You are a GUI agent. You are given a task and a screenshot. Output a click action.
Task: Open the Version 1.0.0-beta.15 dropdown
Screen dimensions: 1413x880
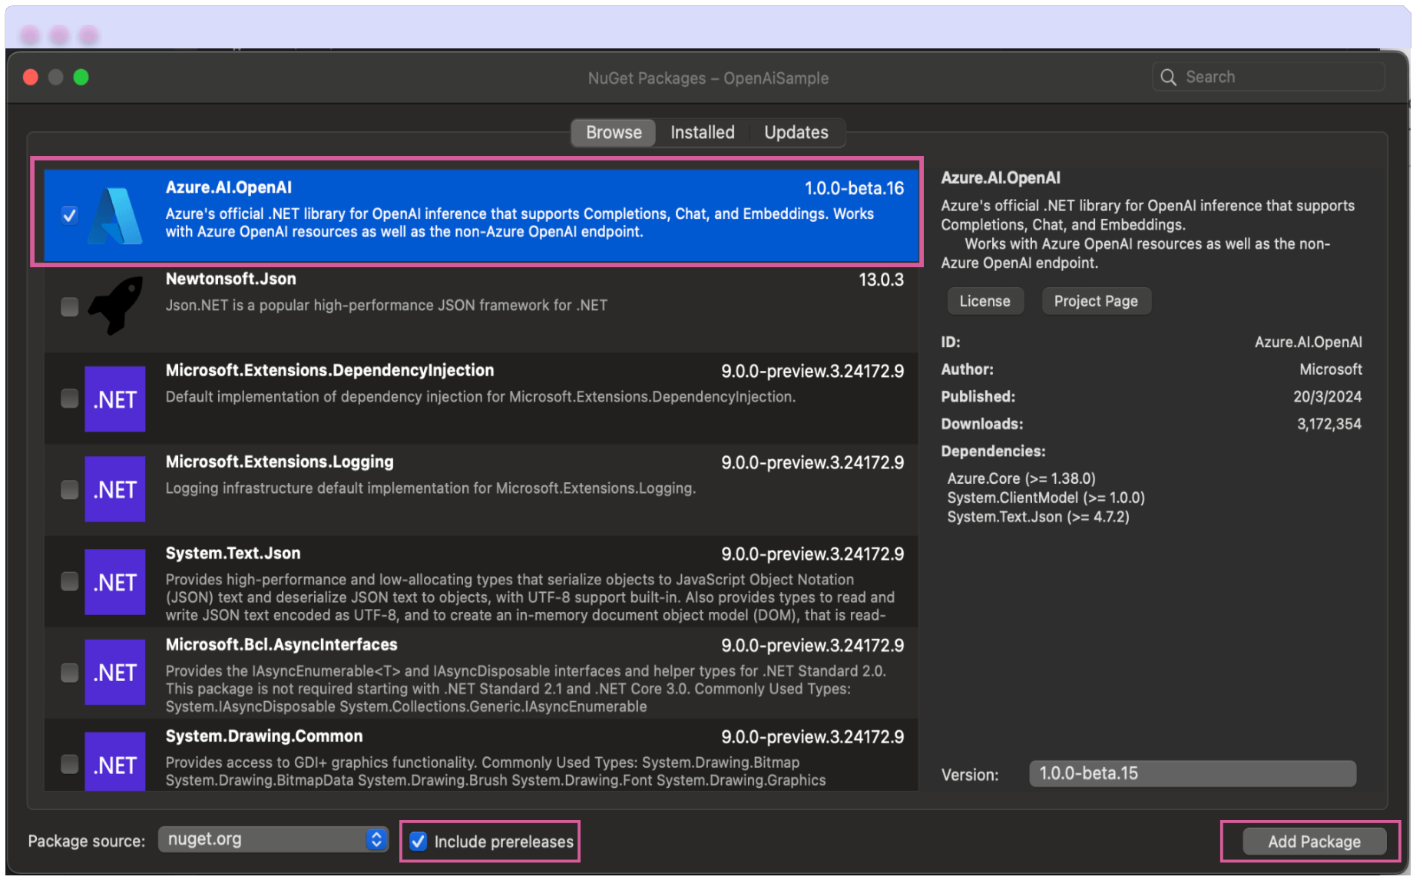[1193, 773]
